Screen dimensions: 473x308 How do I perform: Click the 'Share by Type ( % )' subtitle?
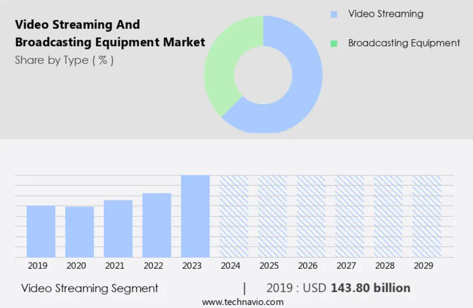(x=64, y=60)
